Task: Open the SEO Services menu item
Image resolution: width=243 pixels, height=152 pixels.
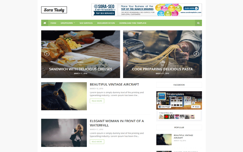Action: [86, 23]
